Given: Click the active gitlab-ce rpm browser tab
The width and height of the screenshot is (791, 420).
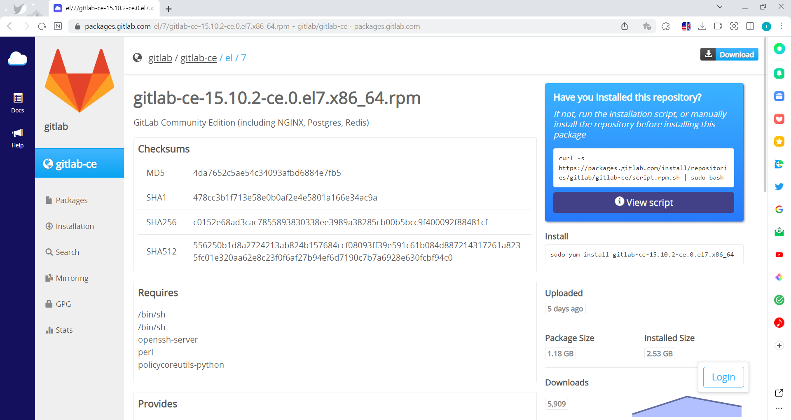Looking at the screenshot, I should click(104, 8).
